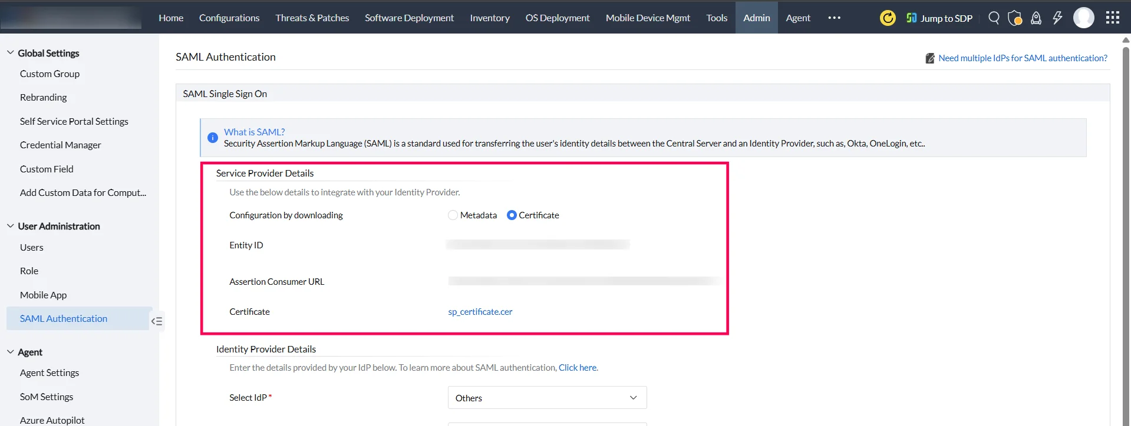
Task: Download sp_certificate.cer link
Action: (480, 312)
